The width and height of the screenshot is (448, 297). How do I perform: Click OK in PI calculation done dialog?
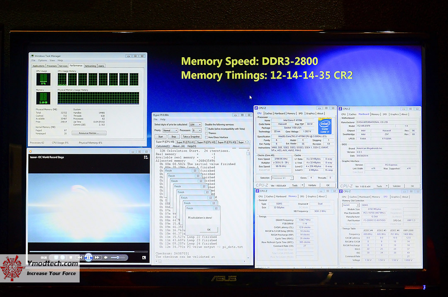(x=209, y=230)
